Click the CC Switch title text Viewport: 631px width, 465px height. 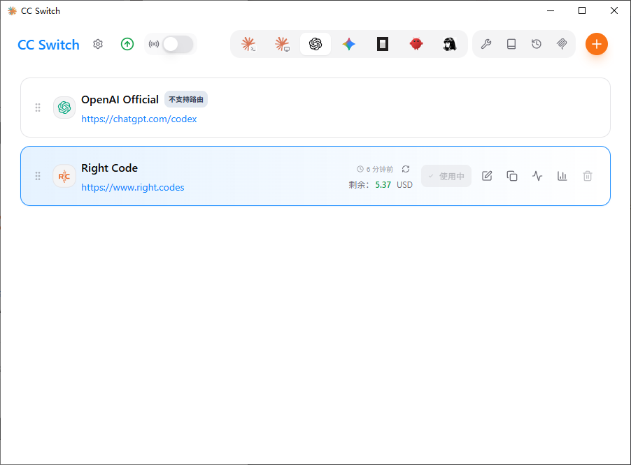[48, 45]
